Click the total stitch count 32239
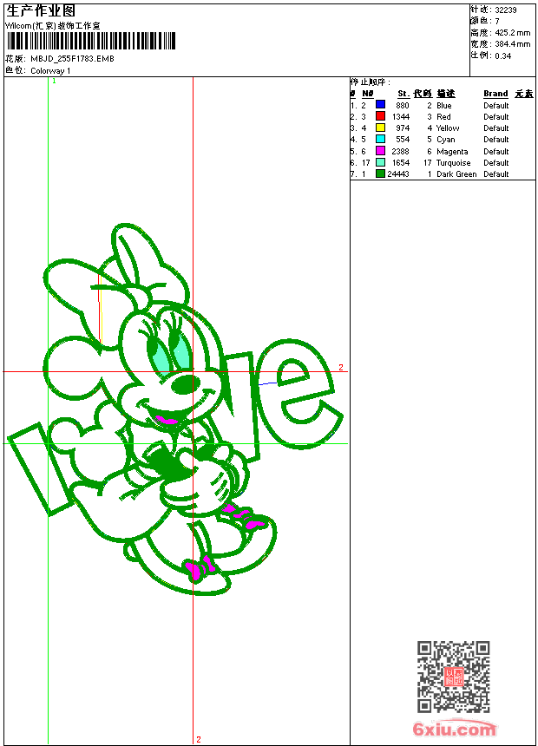The image size is (538, 746). tap(506, 10)
